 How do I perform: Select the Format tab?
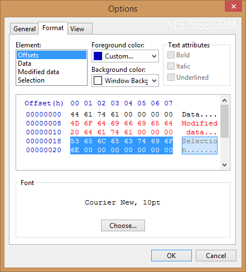[x=53, y=28]
